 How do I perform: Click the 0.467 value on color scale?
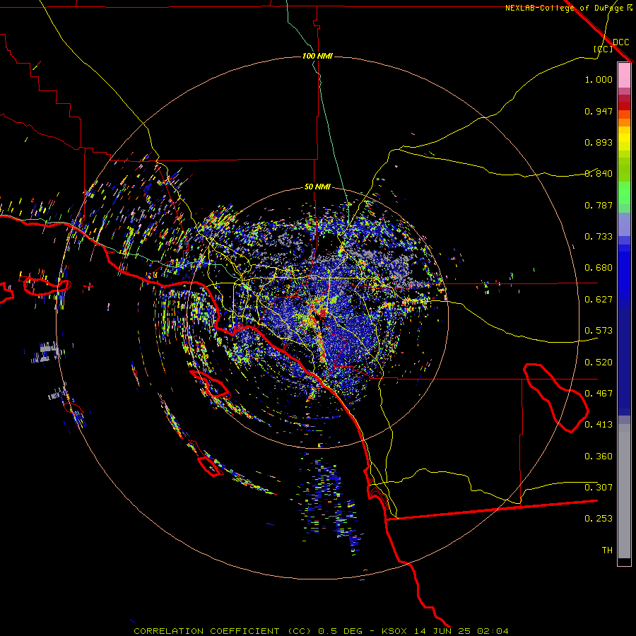[599, 394]
